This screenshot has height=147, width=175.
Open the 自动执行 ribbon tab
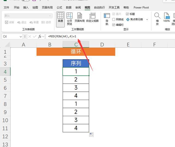tap(99, 7)
